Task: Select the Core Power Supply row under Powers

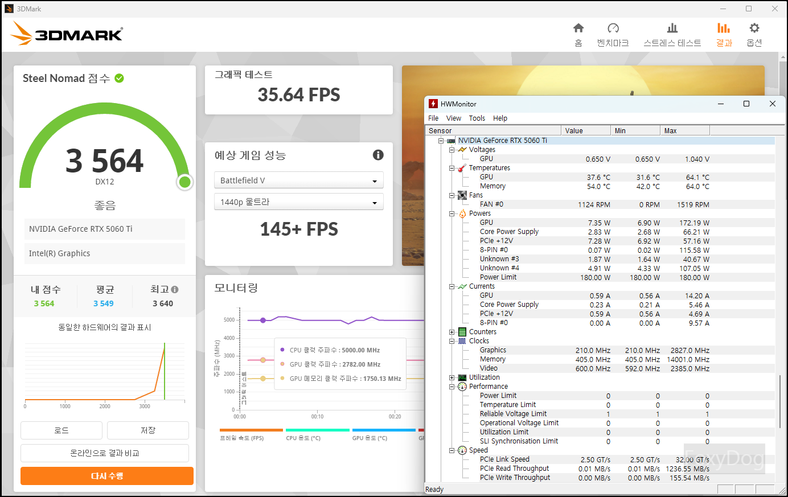Action: coord(600,232)
